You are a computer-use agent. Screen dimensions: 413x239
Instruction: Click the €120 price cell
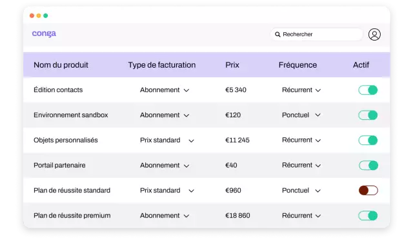tap(233, 115)
